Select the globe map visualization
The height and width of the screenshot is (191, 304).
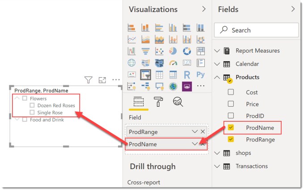pyautogui.click(x=131, y=63)
